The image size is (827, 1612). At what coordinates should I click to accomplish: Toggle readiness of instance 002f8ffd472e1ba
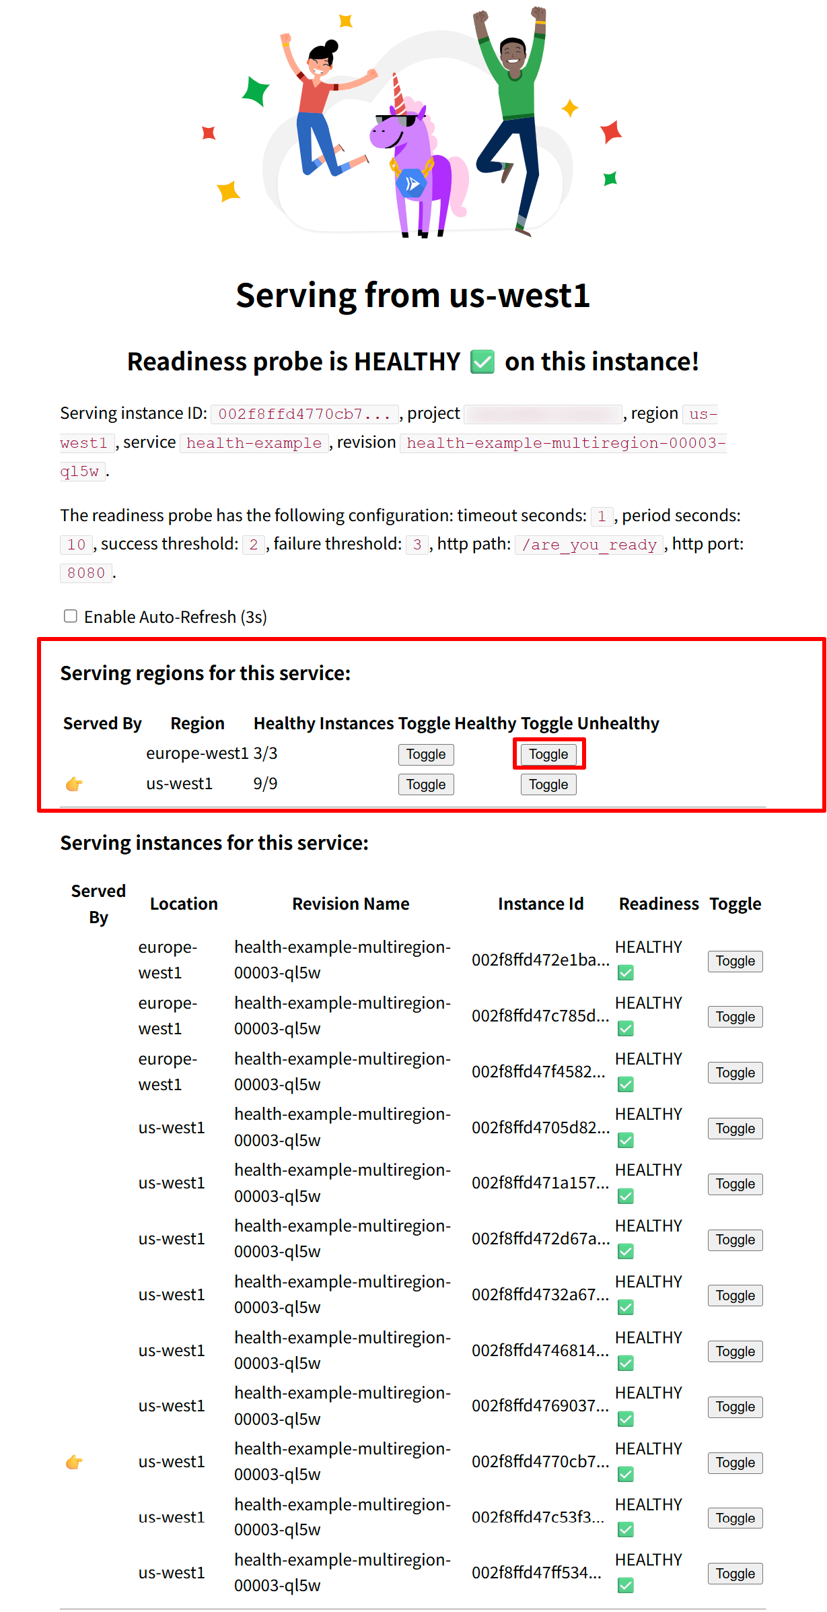pyautogui.click(x=735, y=961)
